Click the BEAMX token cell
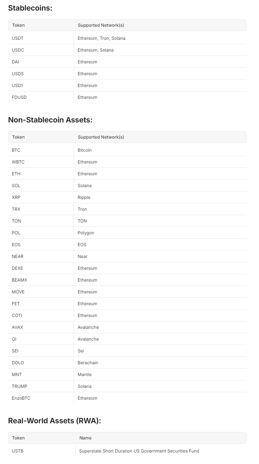Screen dimensions: 259x464 click(41, 280)
